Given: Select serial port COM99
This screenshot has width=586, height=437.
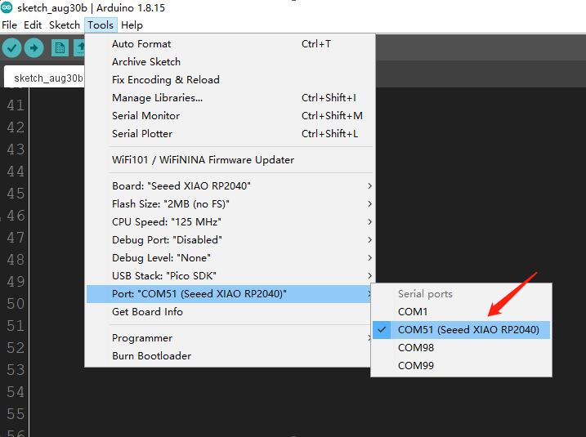Looking at the screenshot, I should (x=461, y=365).
